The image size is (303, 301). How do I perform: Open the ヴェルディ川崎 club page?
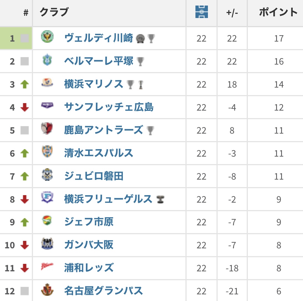pyautogui.click(x=98, y=38)
